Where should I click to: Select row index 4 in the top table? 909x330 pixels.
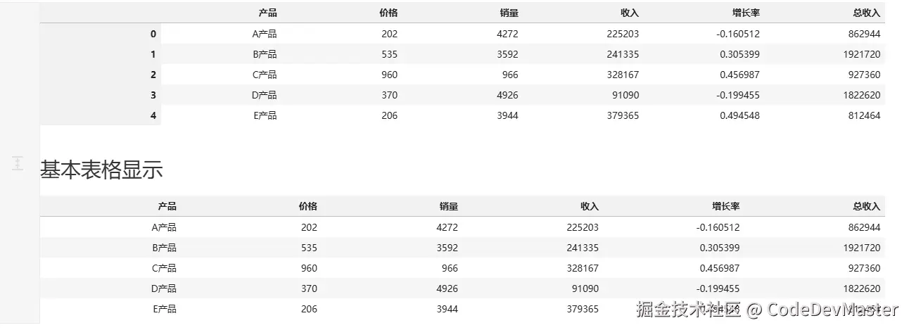153,115
